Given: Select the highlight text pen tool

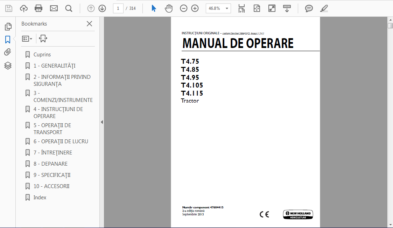Looking at the screenshot, I should pos(324,8).
